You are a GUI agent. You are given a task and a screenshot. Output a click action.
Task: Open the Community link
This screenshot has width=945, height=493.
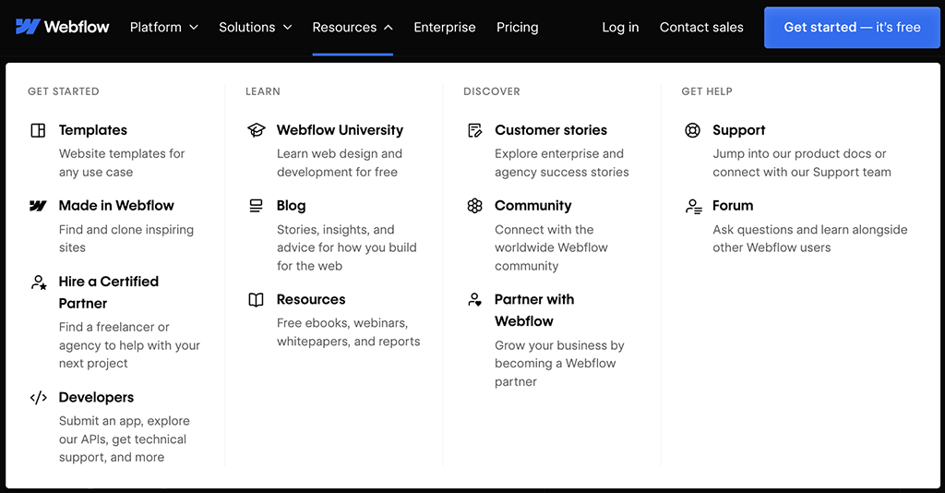click(x=532, y=206)
